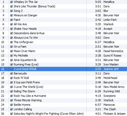Uncheck the Whiskey In The Jar checkbox
This screenshot has height=116, width=127.
pyautogui.click(x=12, y=2)
